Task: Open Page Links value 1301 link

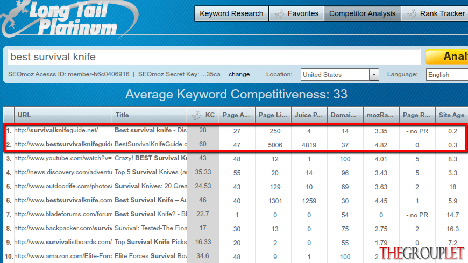Action: 275,201
